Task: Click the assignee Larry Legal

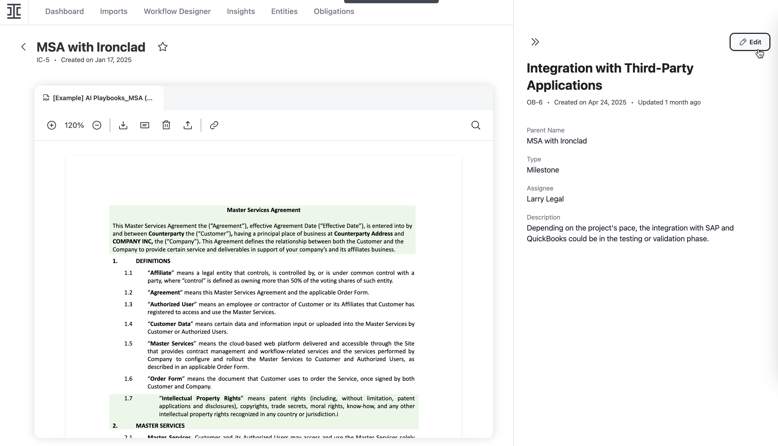Action: point(545,199)
